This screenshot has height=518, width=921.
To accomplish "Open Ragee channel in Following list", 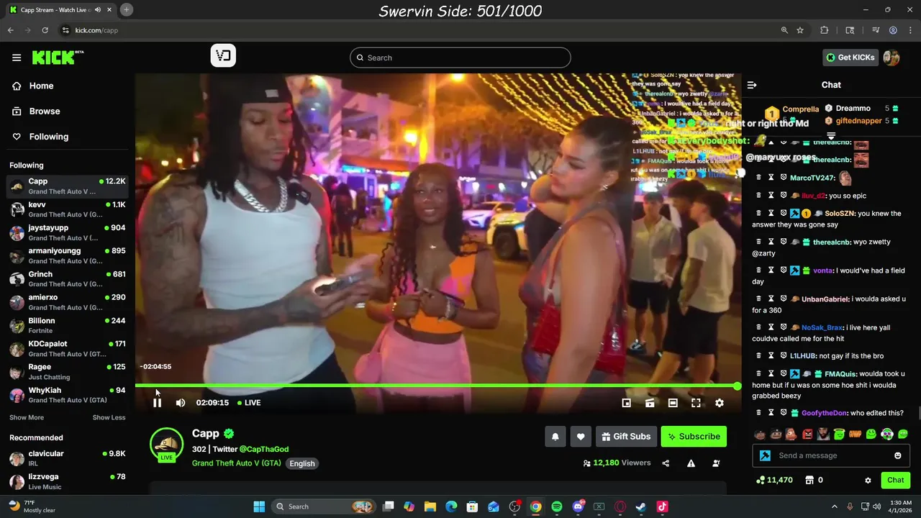I will [x=68, y=372].
